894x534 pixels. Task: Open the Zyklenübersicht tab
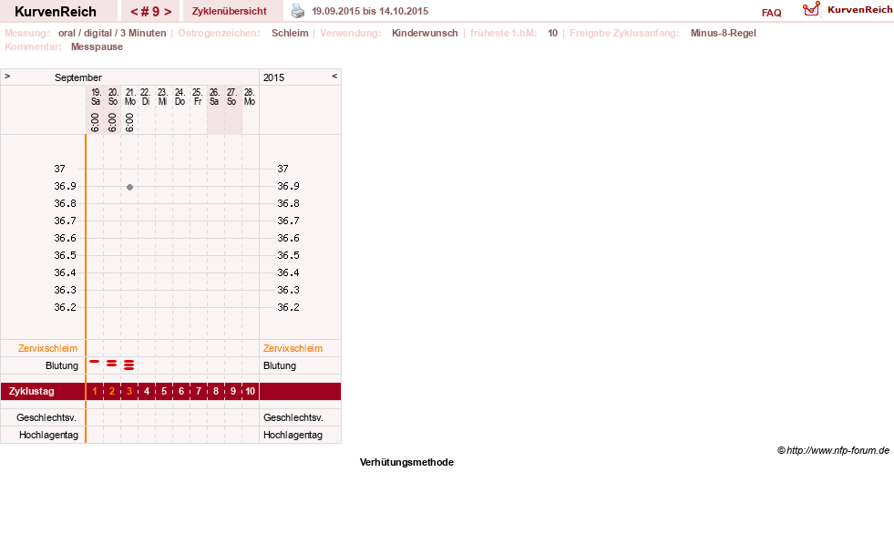pos(230,11)
